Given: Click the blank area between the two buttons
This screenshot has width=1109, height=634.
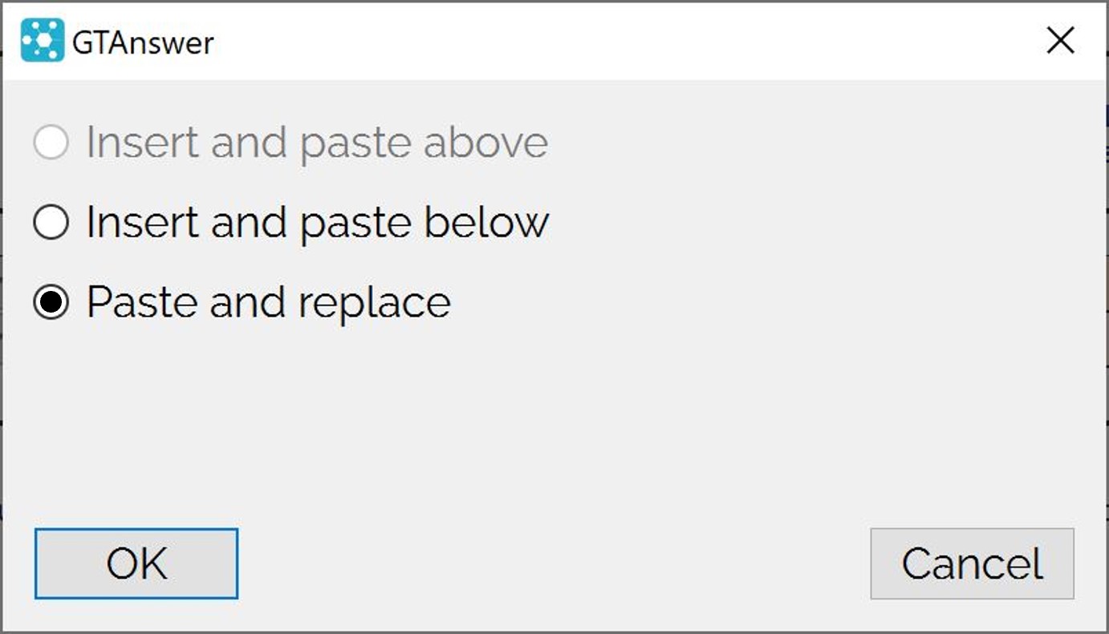Looking at the screenshot, I should (554, 563).
